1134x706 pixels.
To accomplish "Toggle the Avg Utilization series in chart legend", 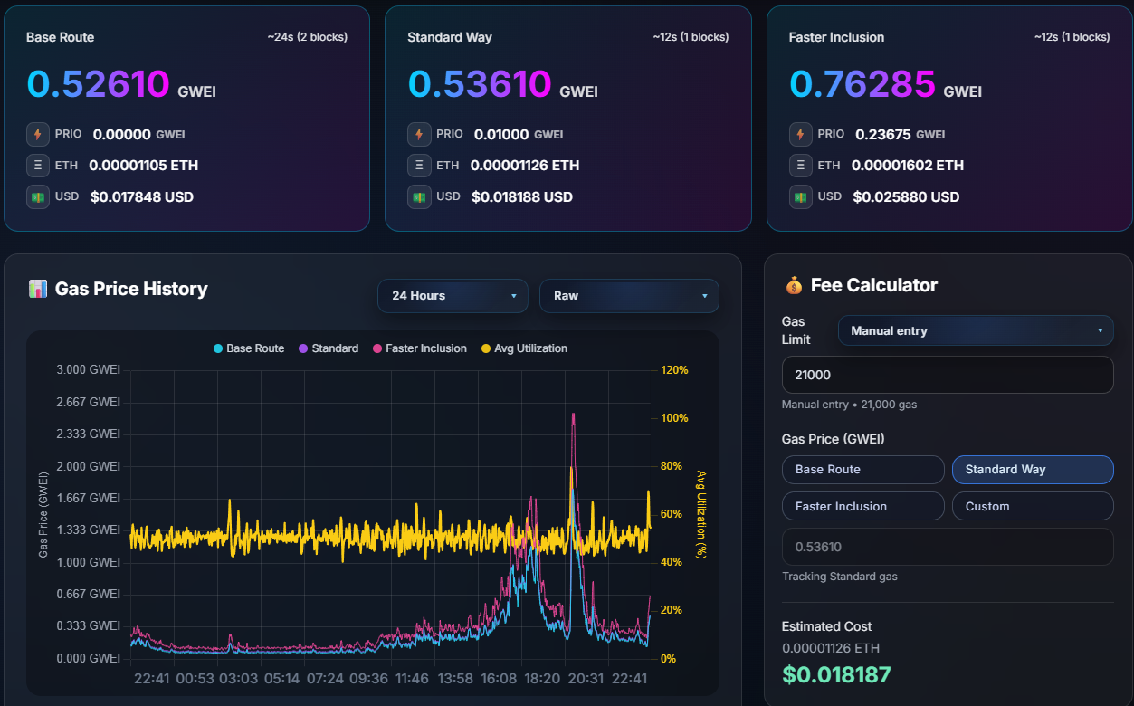I will tap(524, 348).
